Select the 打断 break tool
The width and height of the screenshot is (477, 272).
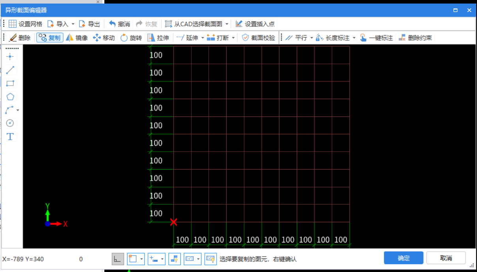point(218,38)
